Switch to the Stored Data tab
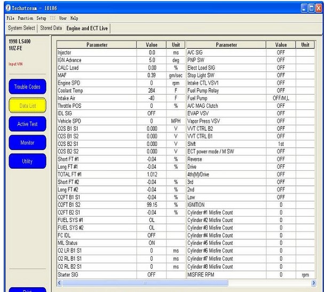Screen dimensions: 326x292 51,28
